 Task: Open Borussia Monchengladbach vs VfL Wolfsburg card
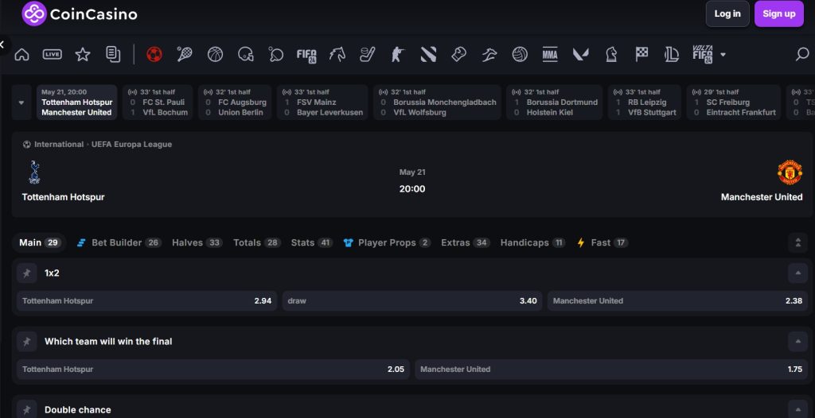pyautogui.click(x=437, y=103)
